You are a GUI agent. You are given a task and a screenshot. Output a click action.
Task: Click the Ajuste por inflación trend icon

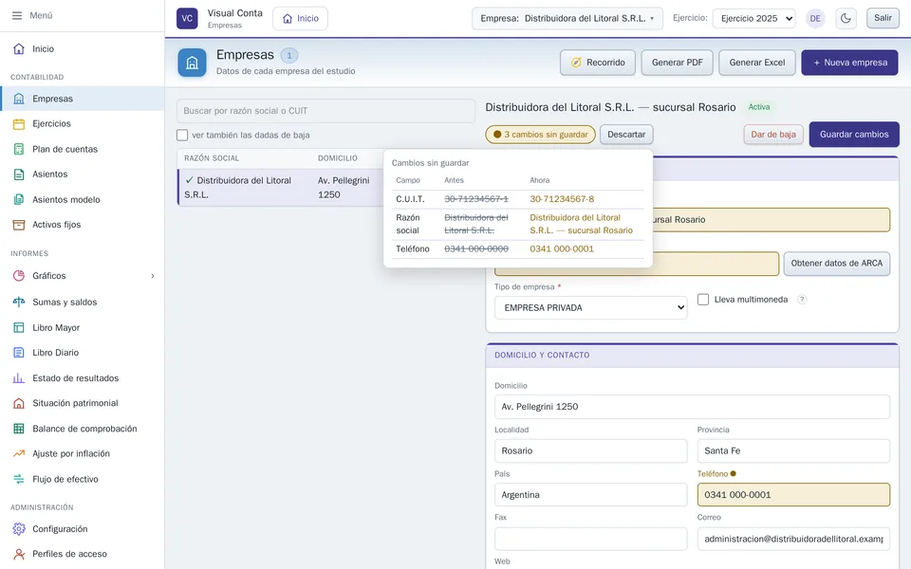coord(19,453)
